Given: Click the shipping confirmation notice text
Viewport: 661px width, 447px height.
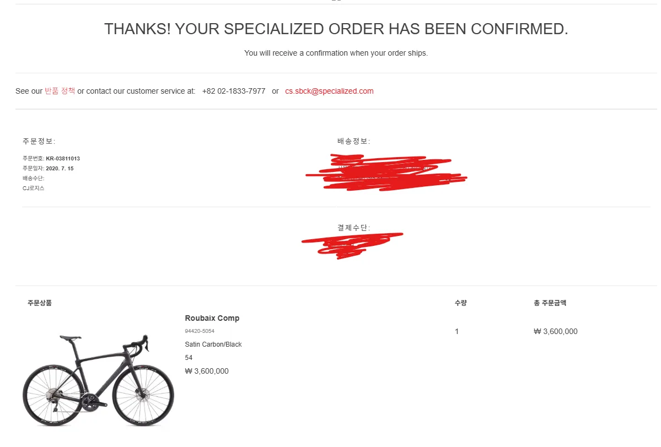Looking at the screenshot, I should 336,53.
